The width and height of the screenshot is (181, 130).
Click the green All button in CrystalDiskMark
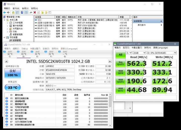120,55
